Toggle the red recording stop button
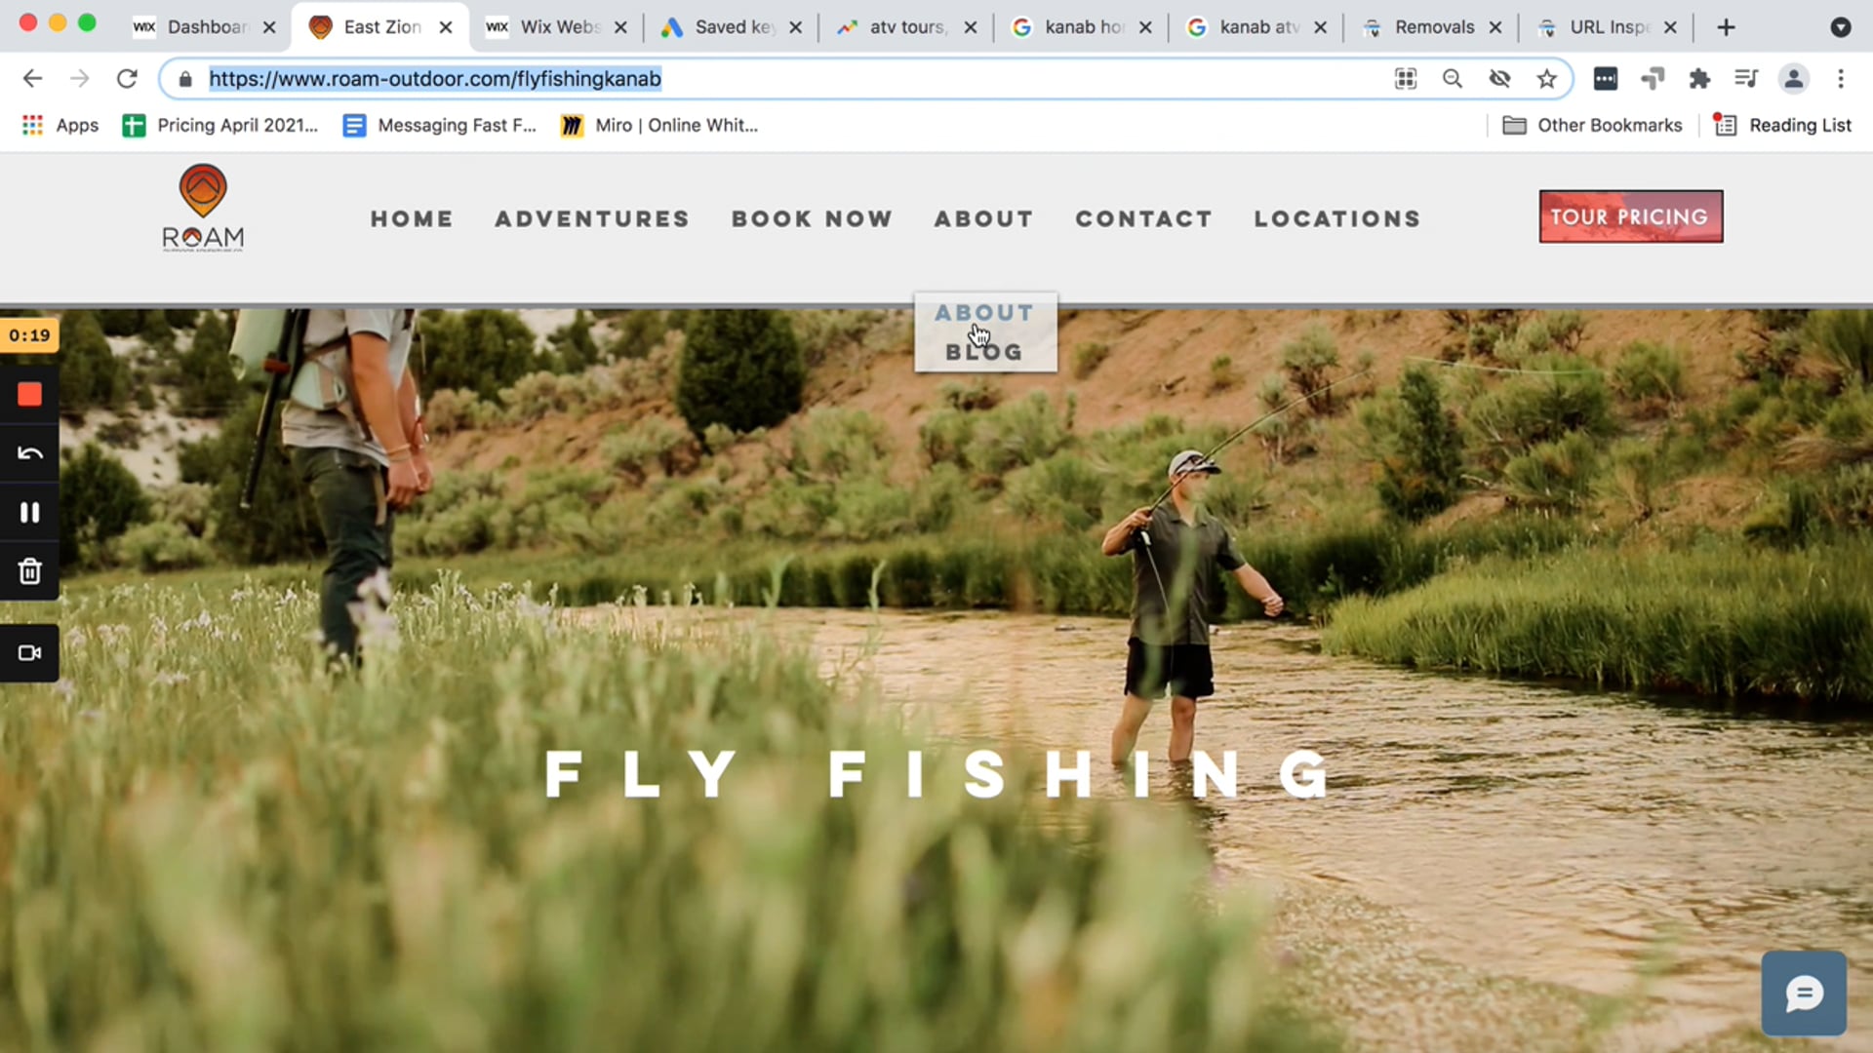Viewport: 1873px width, 1053px height. [29, 395]
